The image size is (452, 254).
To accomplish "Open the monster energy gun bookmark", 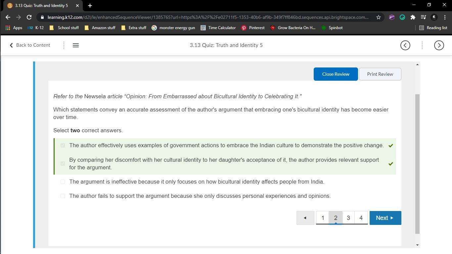I will tap(173, 28).
